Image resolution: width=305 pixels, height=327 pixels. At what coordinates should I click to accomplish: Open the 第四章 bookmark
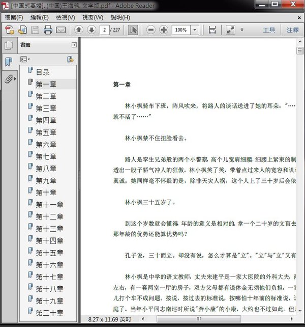click(46, 120)
